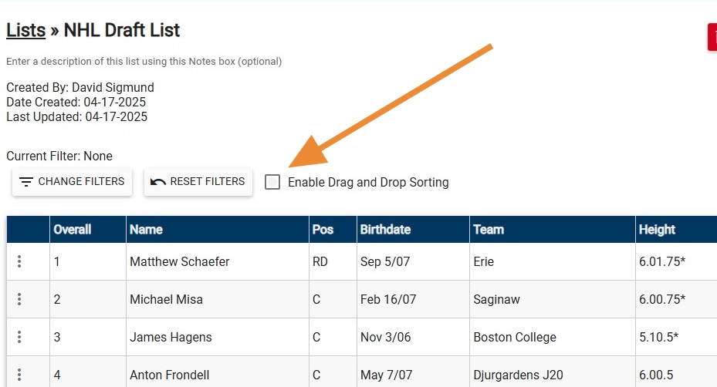The height and width of the screenshot is (387, 717).
Task: Edit the list description notes box
Action: pyautogui.click(x=144, y=62)
